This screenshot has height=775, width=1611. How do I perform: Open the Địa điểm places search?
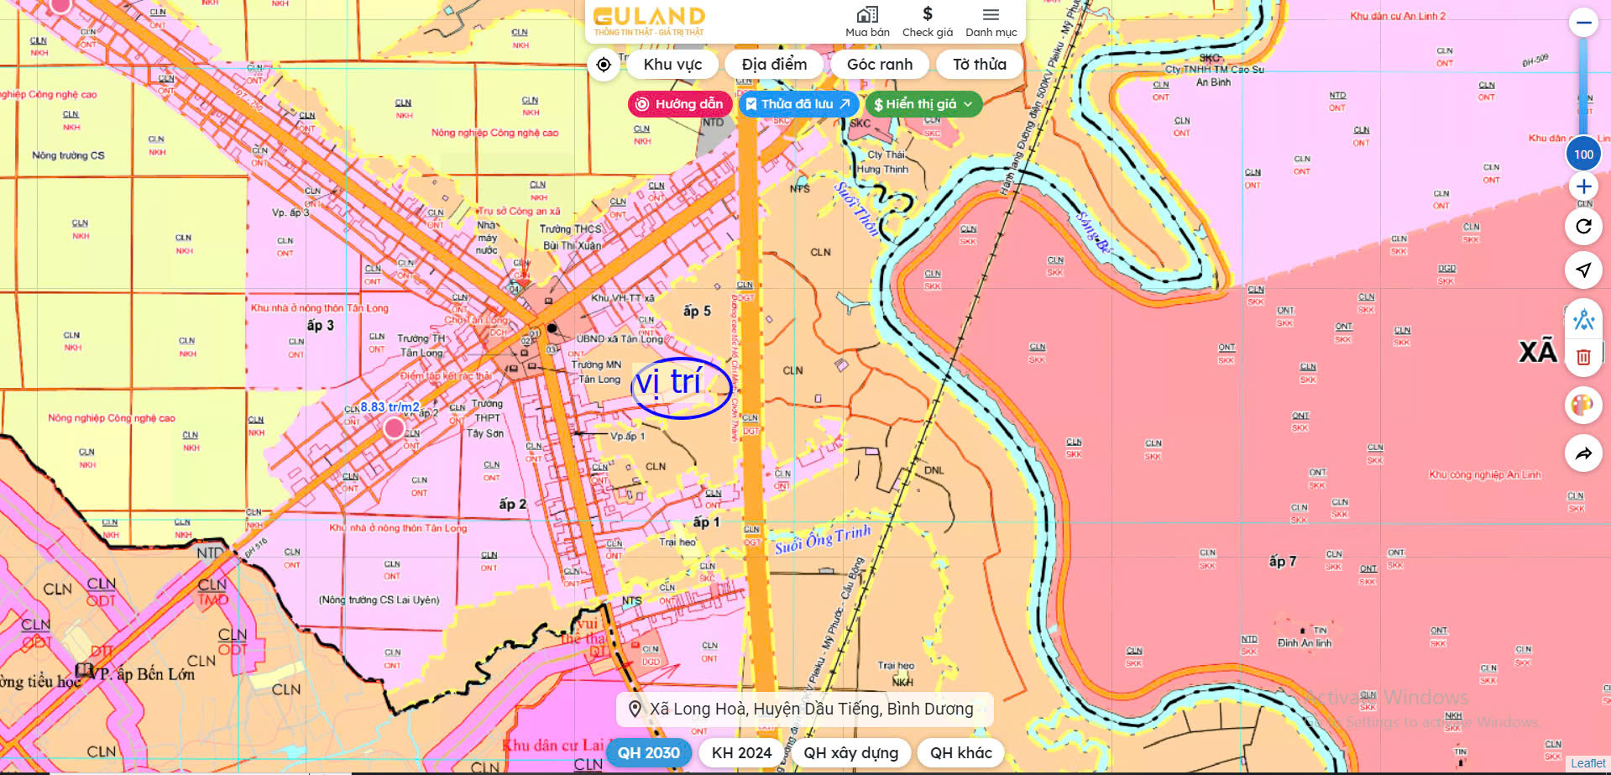click(x=774, y=65)
